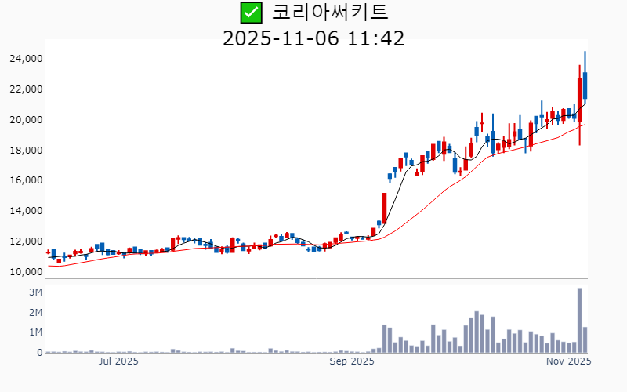Screen dimensions: 627x392
Task: Click the tallest volume bar near Nov 2025
Action: [x=580, y=321]
